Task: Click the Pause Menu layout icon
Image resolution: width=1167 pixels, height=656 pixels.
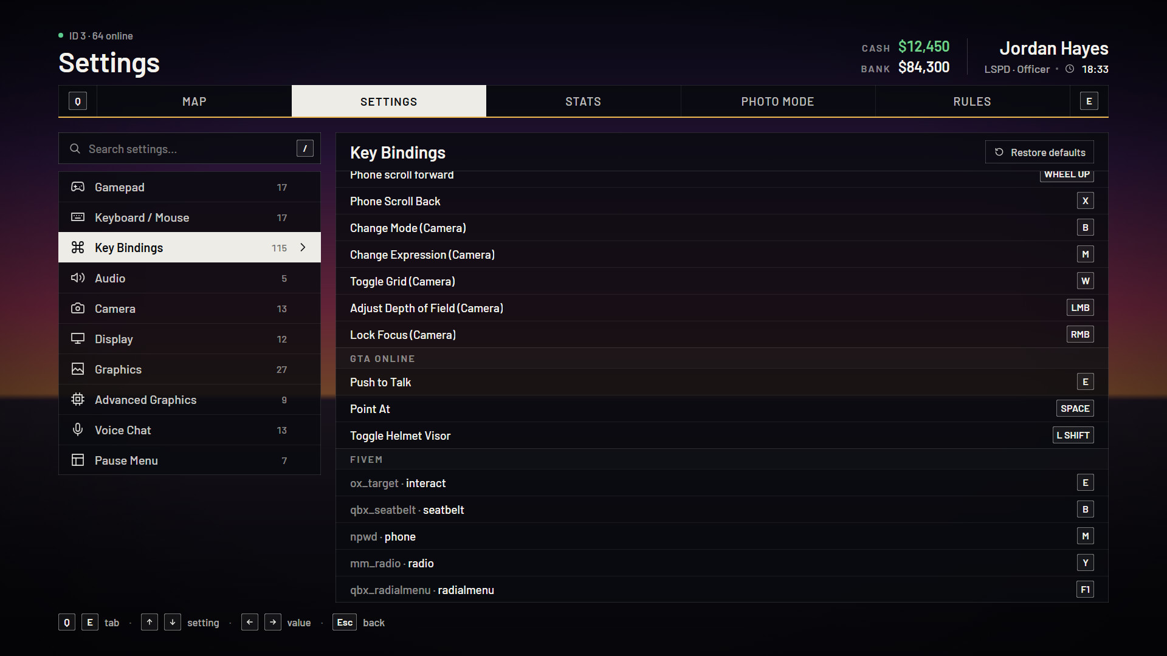Action: tap(78, 460)
